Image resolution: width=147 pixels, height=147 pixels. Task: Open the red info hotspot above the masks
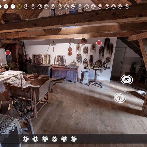pos(99,43)
